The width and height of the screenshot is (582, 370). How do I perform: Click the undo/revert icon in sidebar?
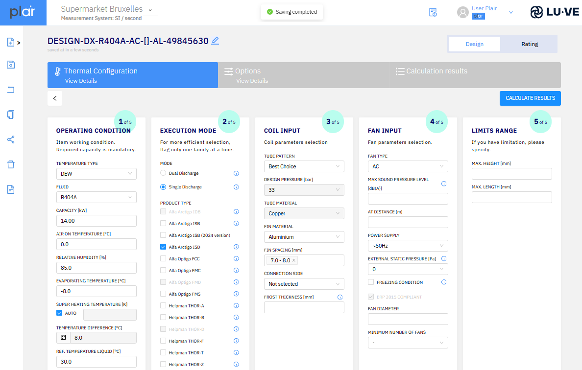click(x=11, y=90)
